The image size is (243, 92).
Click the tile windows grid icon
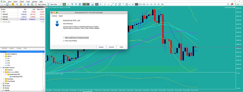click(80, 4)
